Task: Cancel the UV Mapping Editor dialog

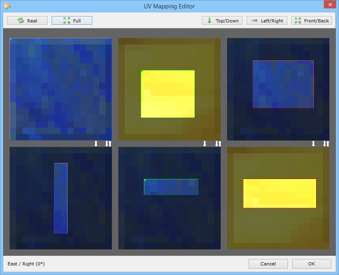Action: click(268, 264)
